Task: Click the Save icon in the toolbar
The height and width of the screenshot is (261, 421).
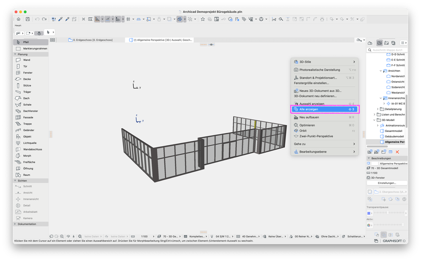Action: coord(27,19)
